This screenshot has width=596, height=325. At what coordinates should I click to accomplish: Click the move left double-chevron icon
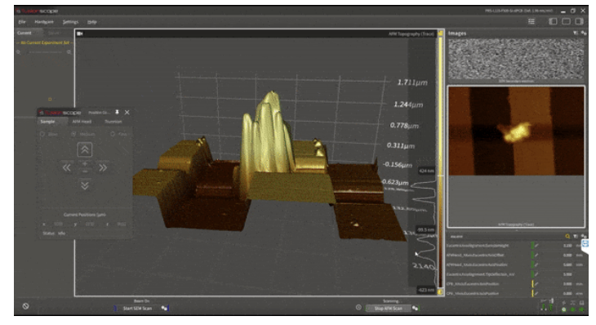(66, 167)
